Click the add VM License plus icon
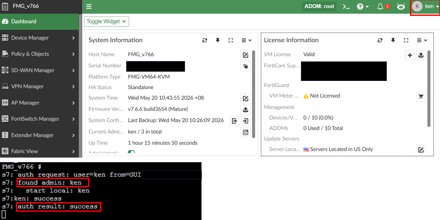Image resolution: width=440 pixels, height=220 pixels. click(410, 55)
